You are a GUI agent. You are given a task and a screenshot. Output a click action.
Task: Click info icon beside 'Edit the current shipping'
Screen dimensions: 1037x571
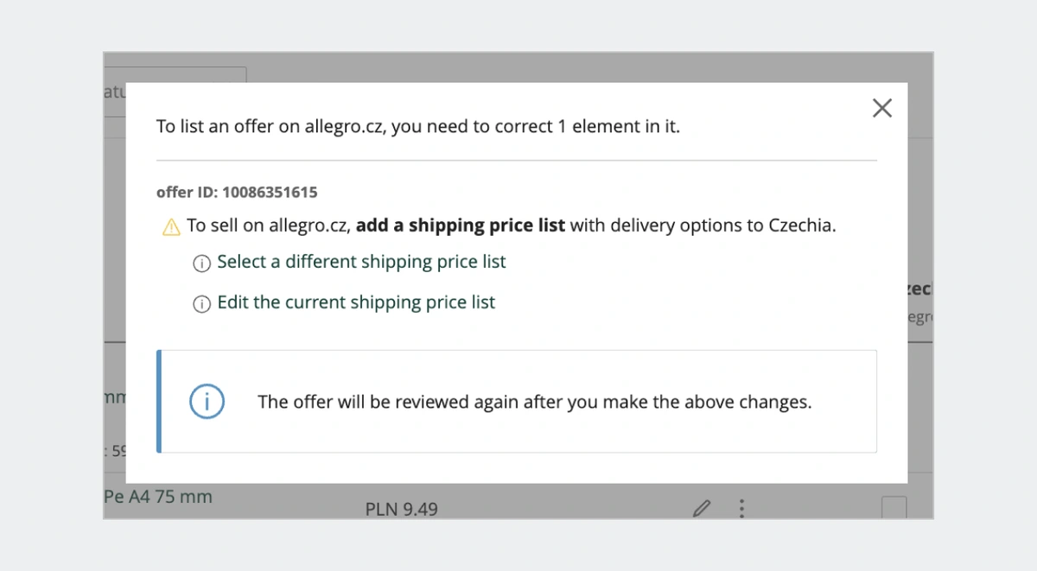tap(201, 304)
